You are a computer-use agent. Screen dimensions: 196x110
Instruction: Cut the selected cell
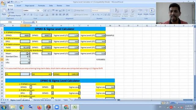(x=10, y=9)
